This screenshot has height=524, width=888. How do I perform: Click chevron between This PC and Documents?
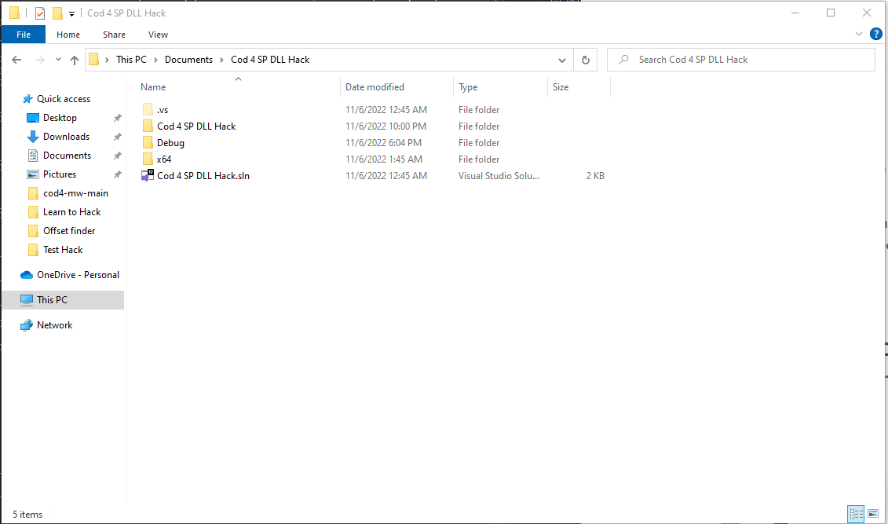point(155,60)
